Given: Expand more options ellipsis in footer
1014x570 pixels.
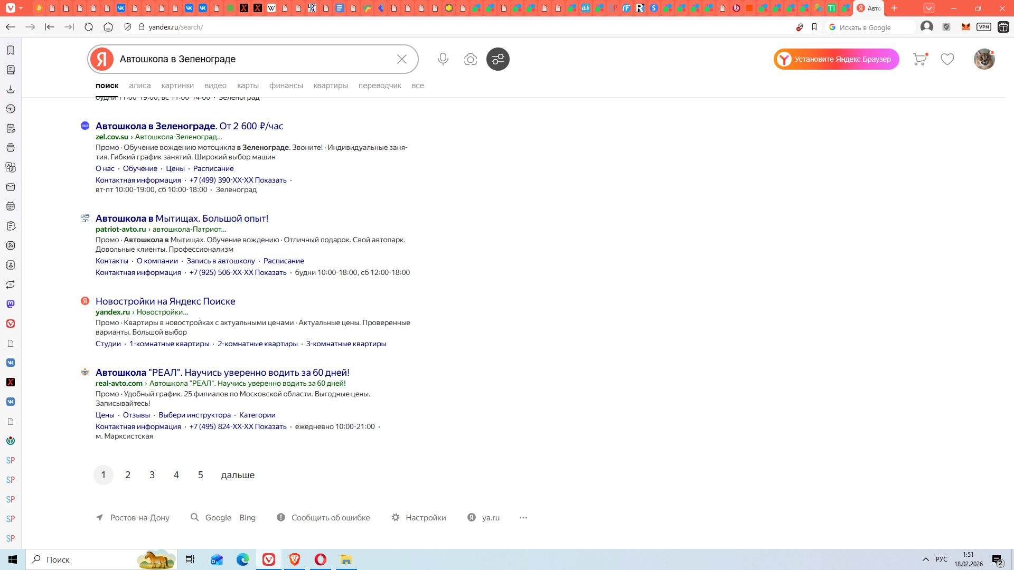Looking at the screenshot, I should [523, 518].
